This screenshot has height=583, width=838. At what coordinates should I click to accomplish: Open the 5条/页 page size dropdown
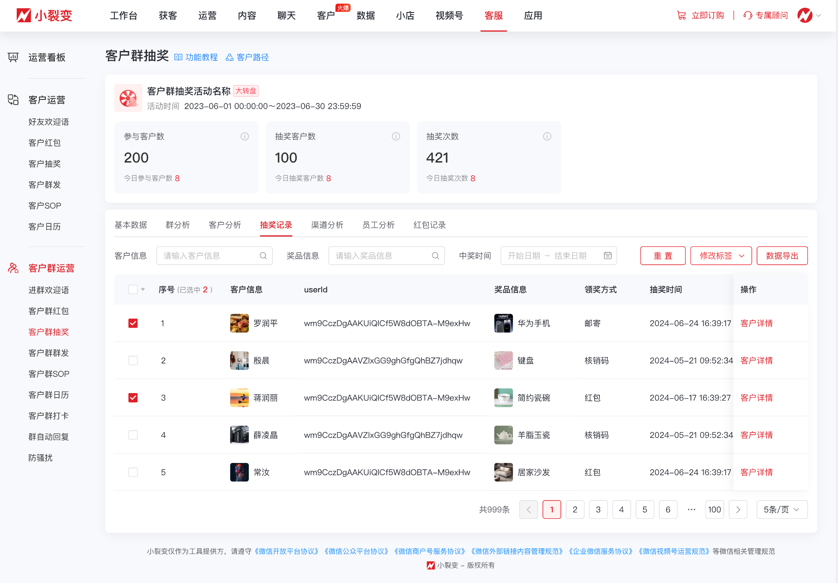(782, 510)
